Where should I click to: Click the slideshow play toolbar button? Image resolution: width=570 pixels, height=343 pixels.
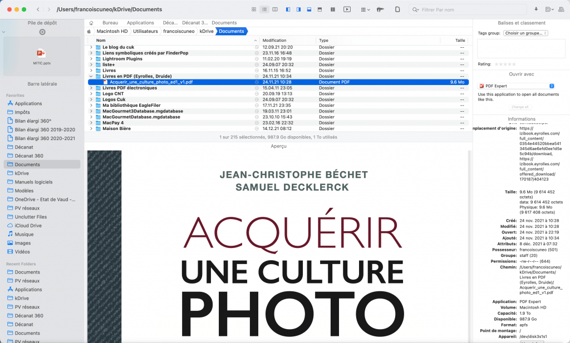[347, 9]
